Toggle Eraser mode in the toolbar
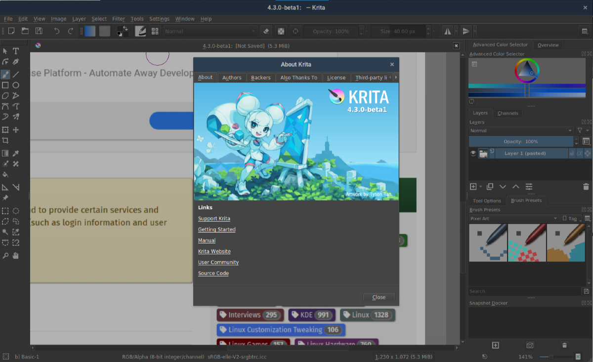This screenshot has height=362, width=593. 266,31
